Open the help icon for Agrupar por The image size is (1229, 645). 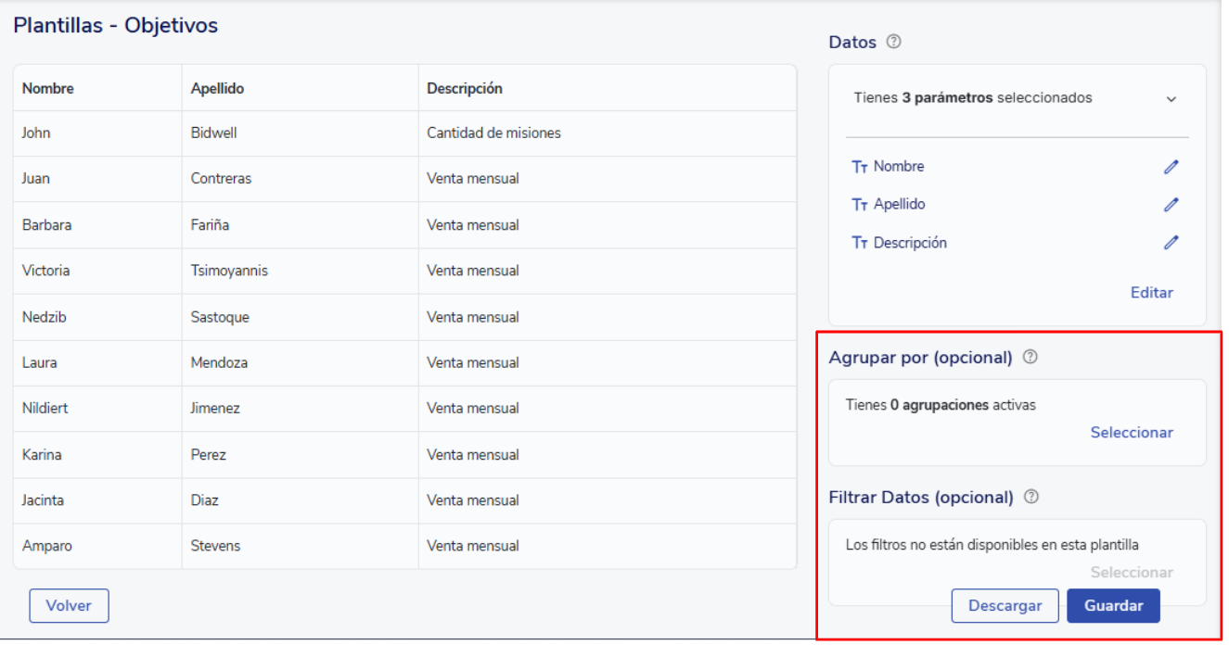1030,357
